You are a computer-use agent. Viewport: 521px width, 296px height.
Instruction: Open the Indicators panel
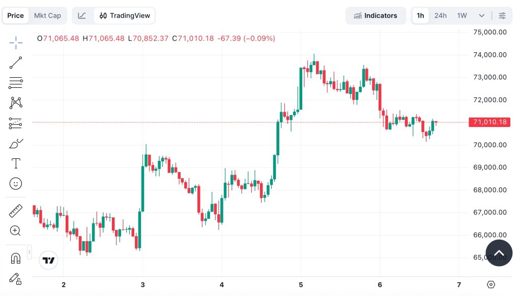click(376, 15)
